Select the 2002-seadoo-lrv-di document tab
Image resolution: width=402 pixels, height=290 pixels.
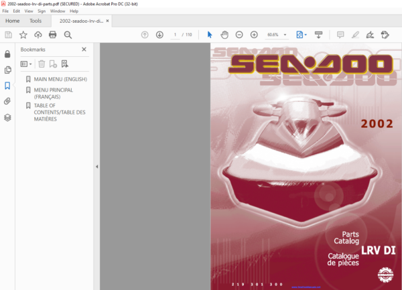tap(81, 21)
